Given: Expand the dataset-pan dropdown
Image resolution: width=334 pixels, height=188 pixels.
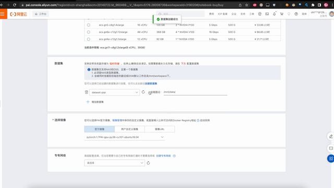Looking at the screenshot, I should [114, 92].
